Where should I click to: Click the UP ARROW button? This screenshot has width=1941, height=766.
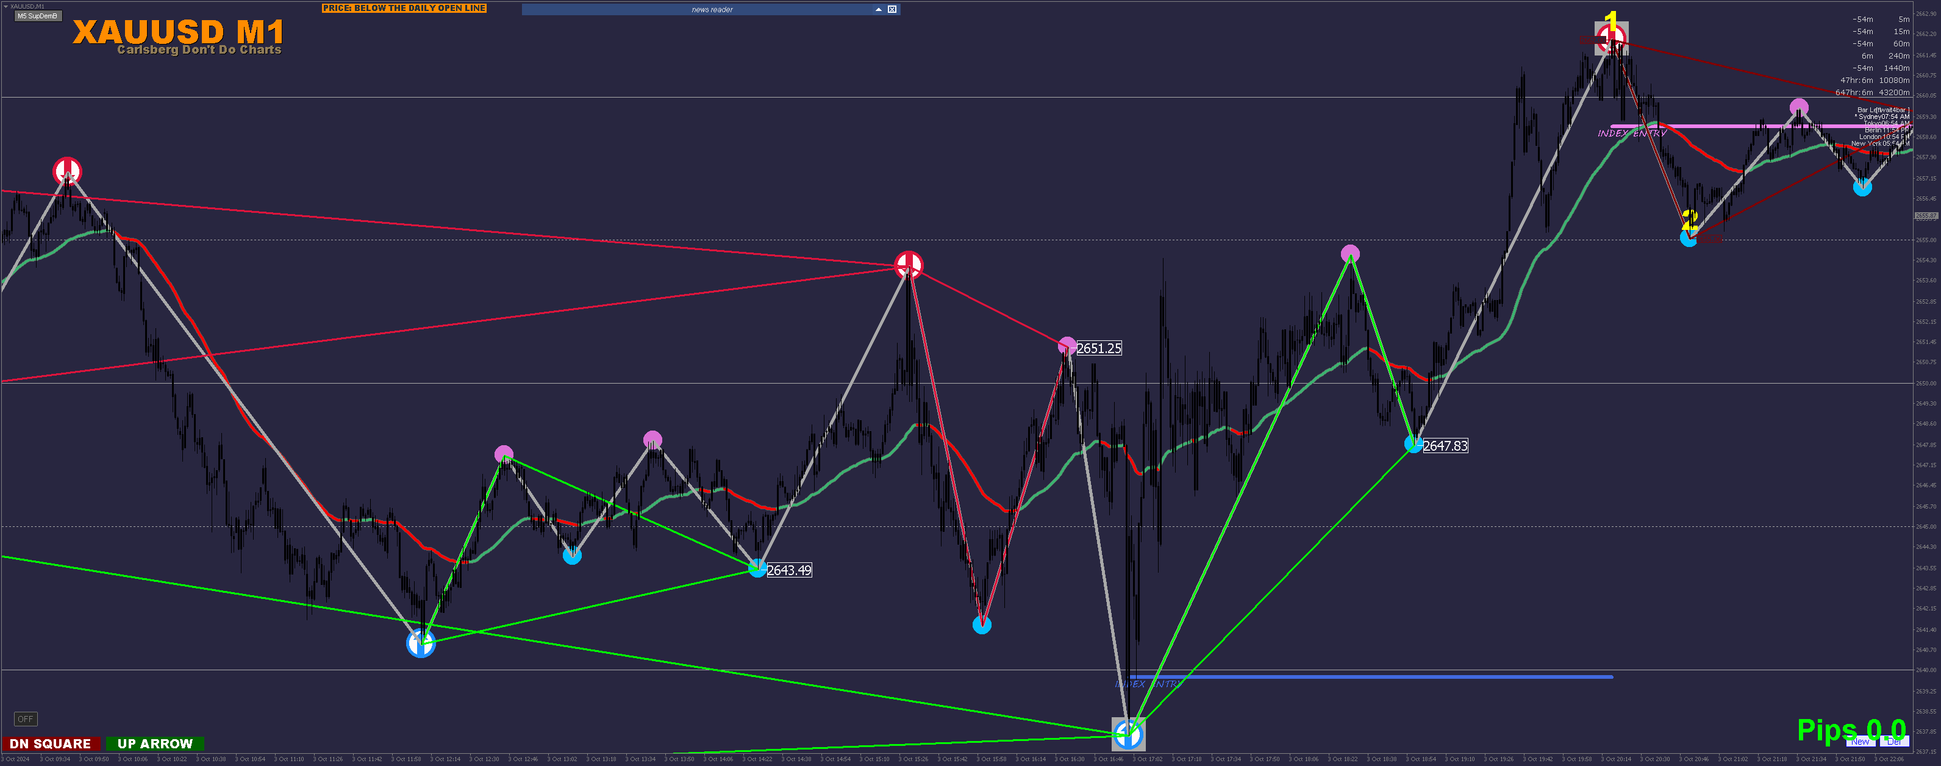pyautogui.click(x=155, y=743)
